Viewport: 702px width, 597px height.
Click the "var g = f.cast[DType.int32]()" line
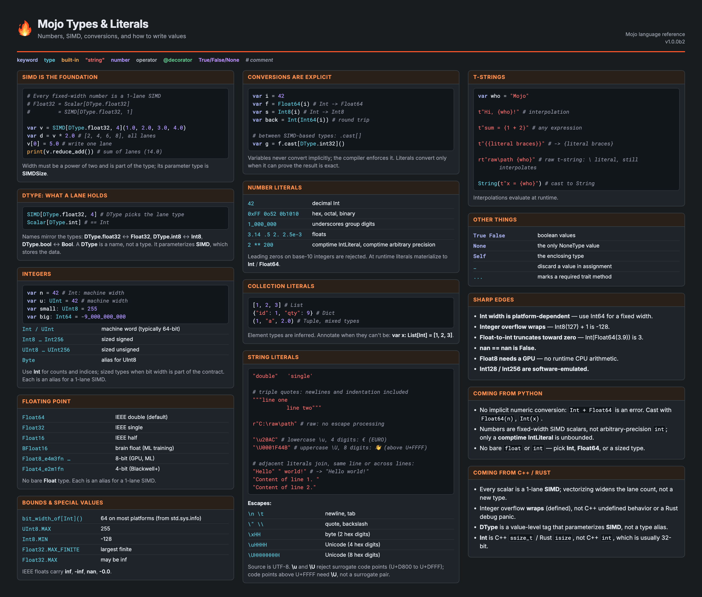pyautogui.click(x=298, y=144)
